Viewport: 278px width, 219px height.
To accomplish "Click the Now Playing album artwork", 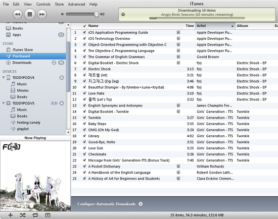I will coord(35,176).
